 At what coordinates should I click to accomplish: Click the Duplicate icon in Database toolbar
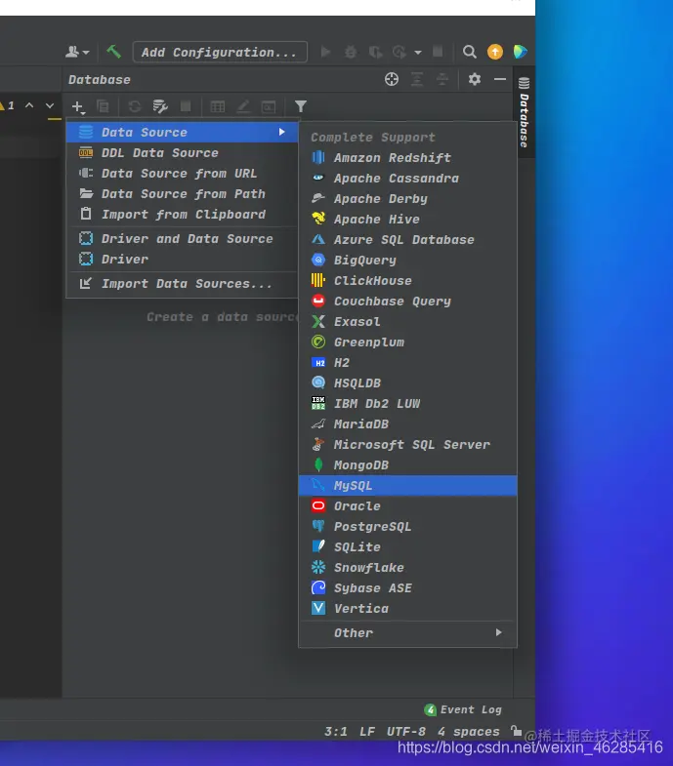pyautogui.click(x=104, y=106)
